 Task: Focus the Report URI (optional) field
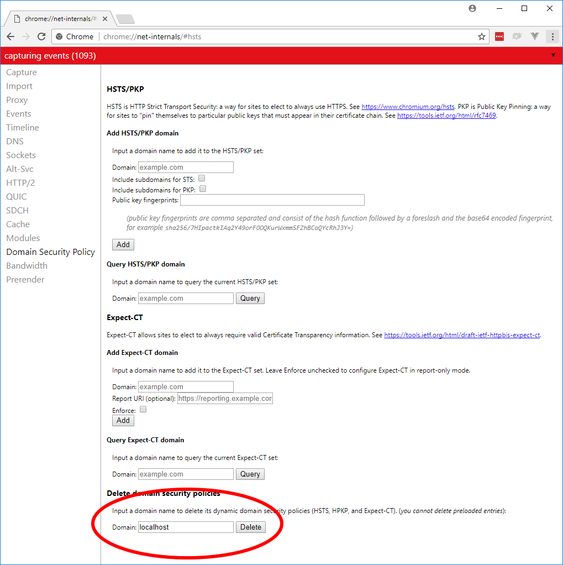click(225, 398)
